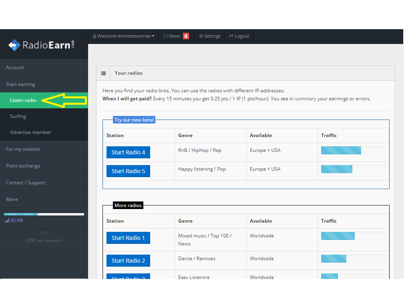Click the Radio 4 traffic progress bar
The height and width of the screenshot is (307, 410).
point(353,150)
